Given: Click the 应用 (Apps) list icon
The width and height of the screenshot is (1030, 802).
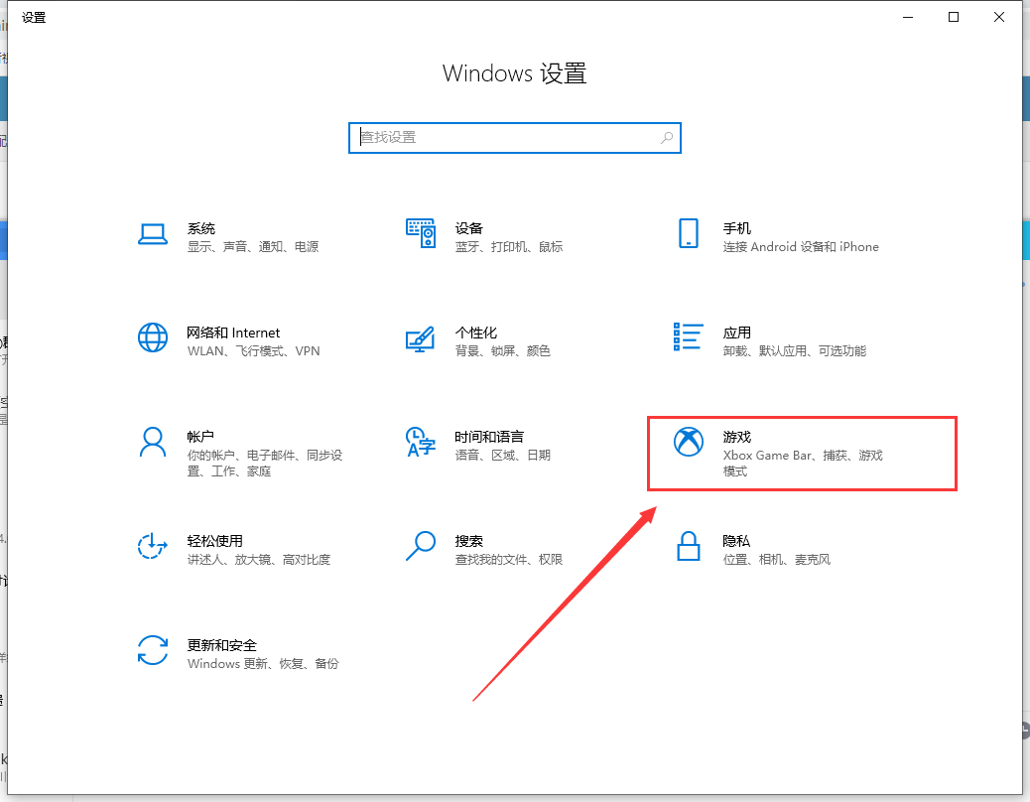Looking at the screenshot, I should 688,336.
